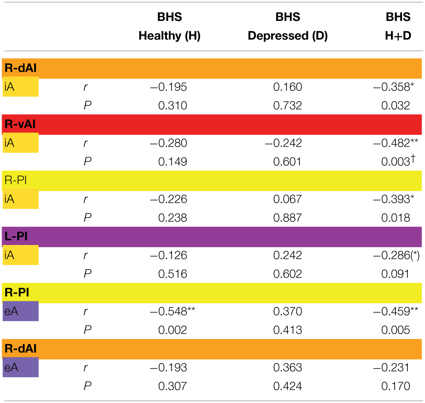Select the 0.732 P value
The height and width of the screenshot is (403, 425).
288,105
